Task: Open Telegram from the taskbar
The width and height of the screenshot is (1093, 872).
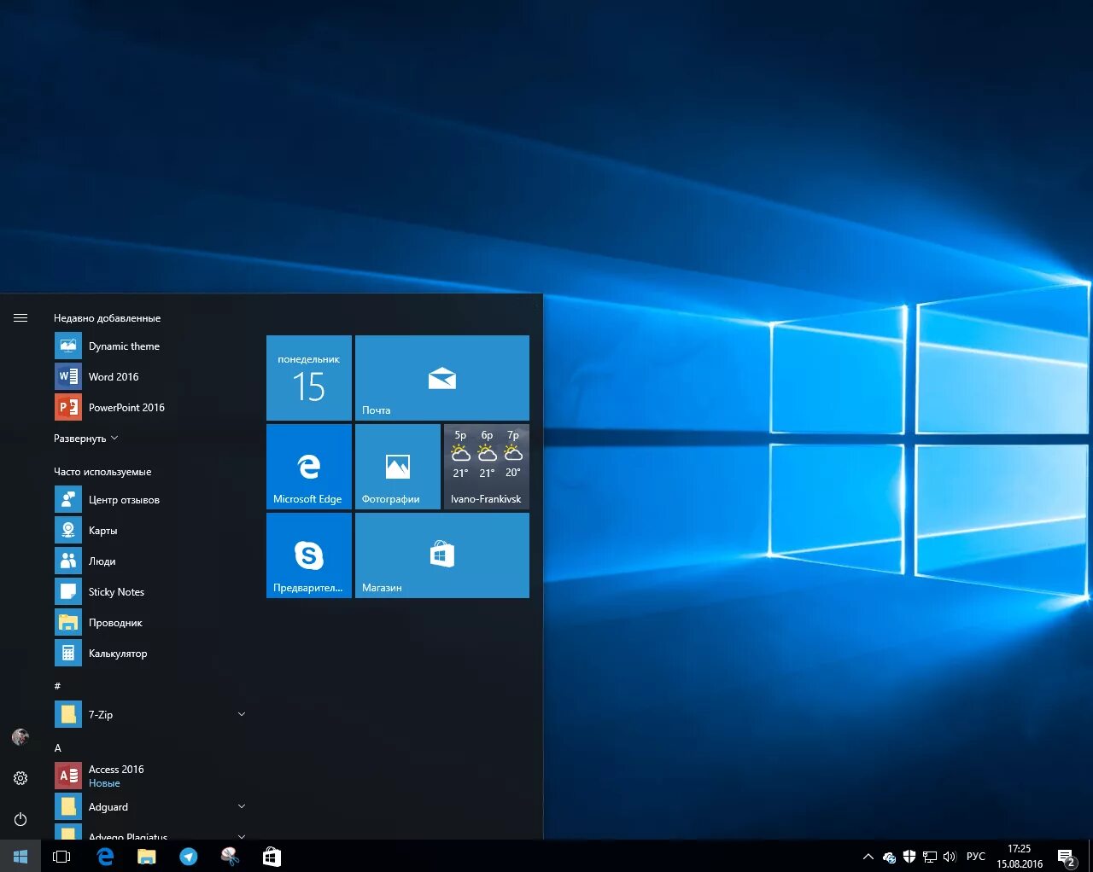Action: 189,856
